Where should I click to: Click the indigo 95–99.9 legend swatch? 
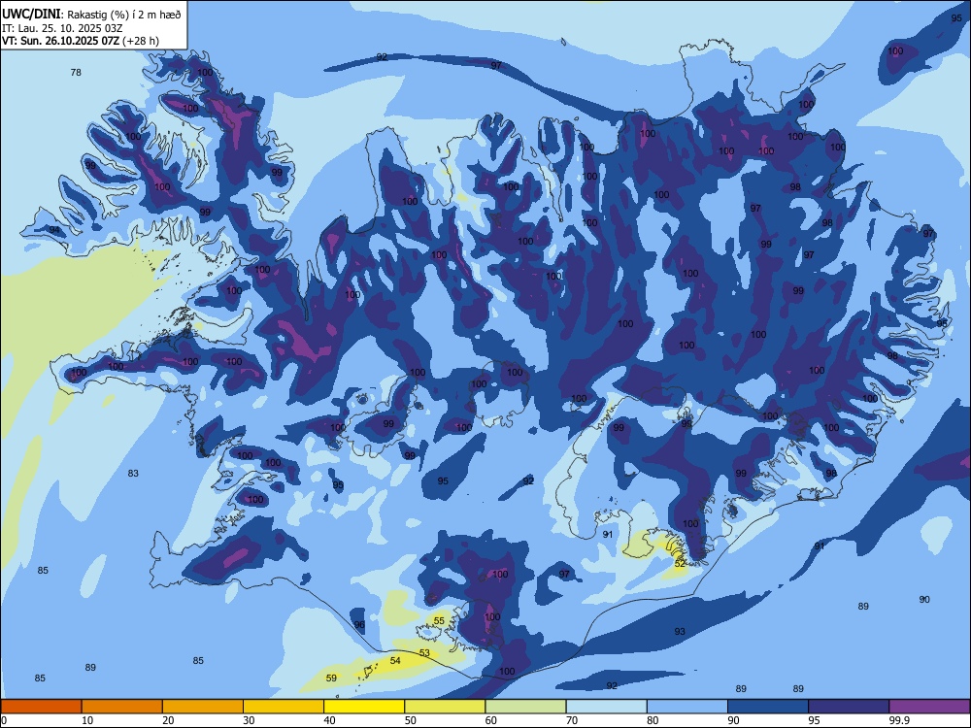pos(849,707)
